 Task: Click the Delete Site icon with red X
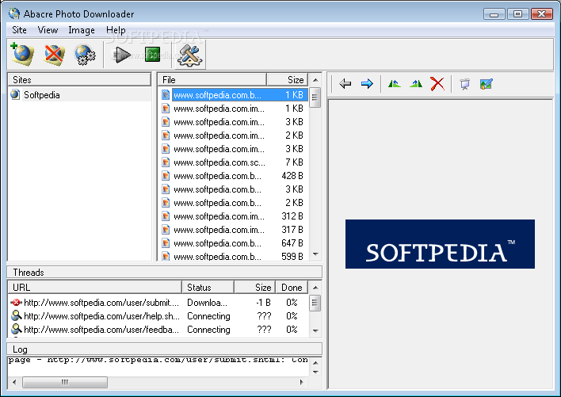54,55
